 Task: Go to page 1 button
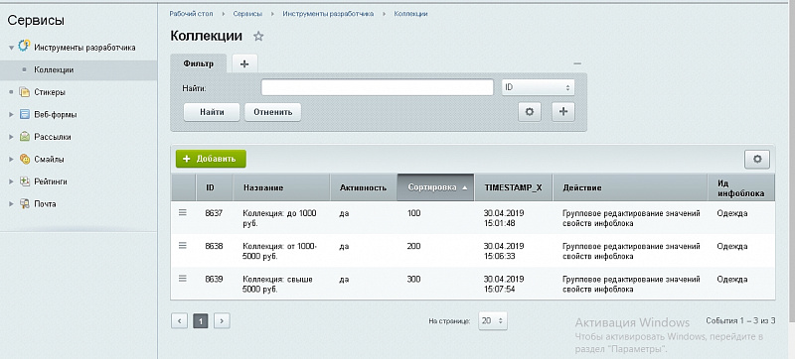tap(201, 320)
